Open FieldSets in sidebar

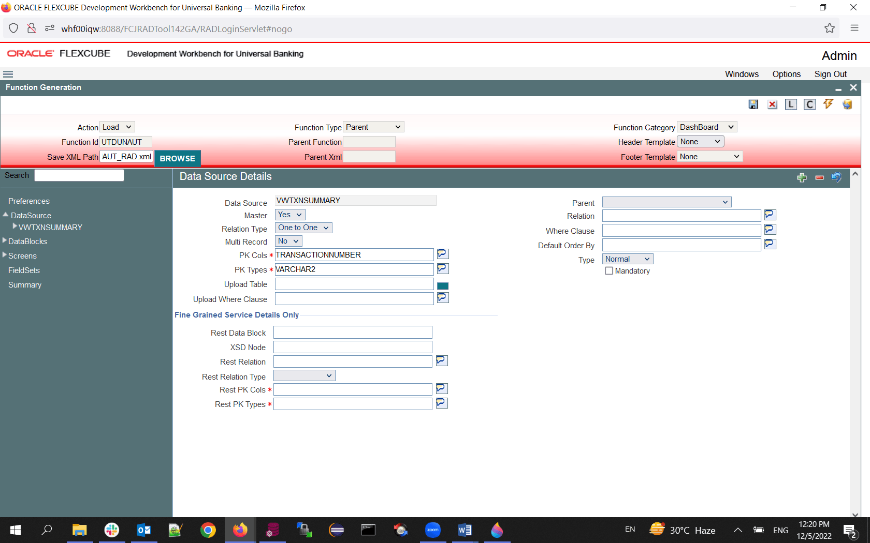pyautogui.click(x=24, y=270)
